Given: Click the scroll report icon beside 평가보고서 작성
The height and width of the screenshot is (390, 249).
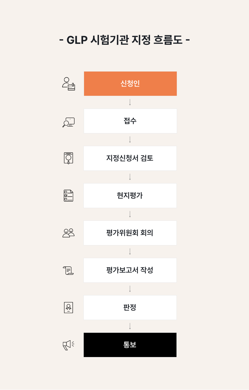Looking at the screenshot, I should [x=68, y=270].
